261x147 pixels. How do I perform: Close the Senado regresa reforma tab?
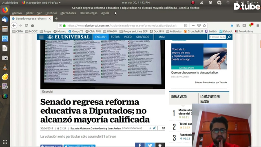coord(50,18)
